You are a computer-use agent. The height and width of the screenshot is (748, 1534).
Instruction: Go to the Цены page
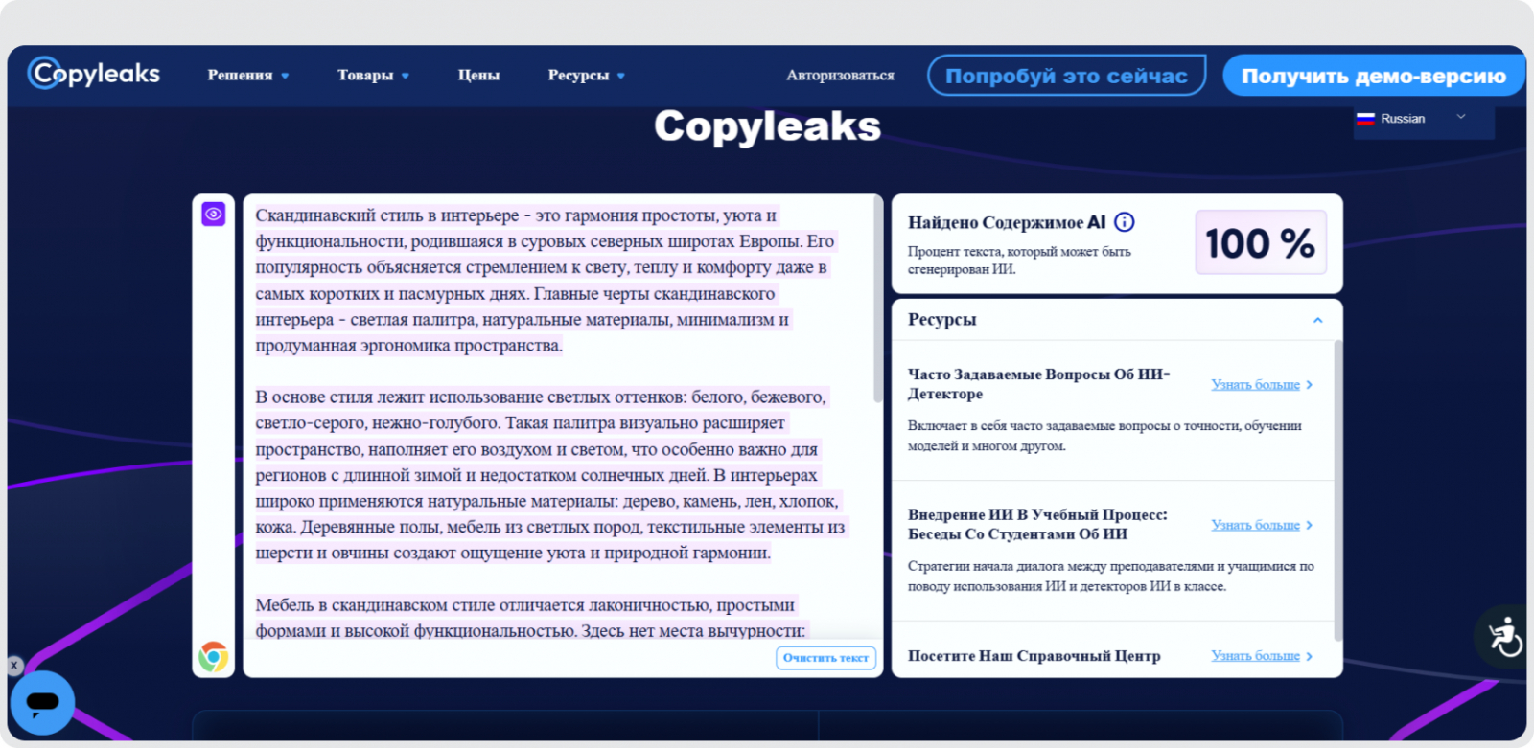[x=478, y=75]
